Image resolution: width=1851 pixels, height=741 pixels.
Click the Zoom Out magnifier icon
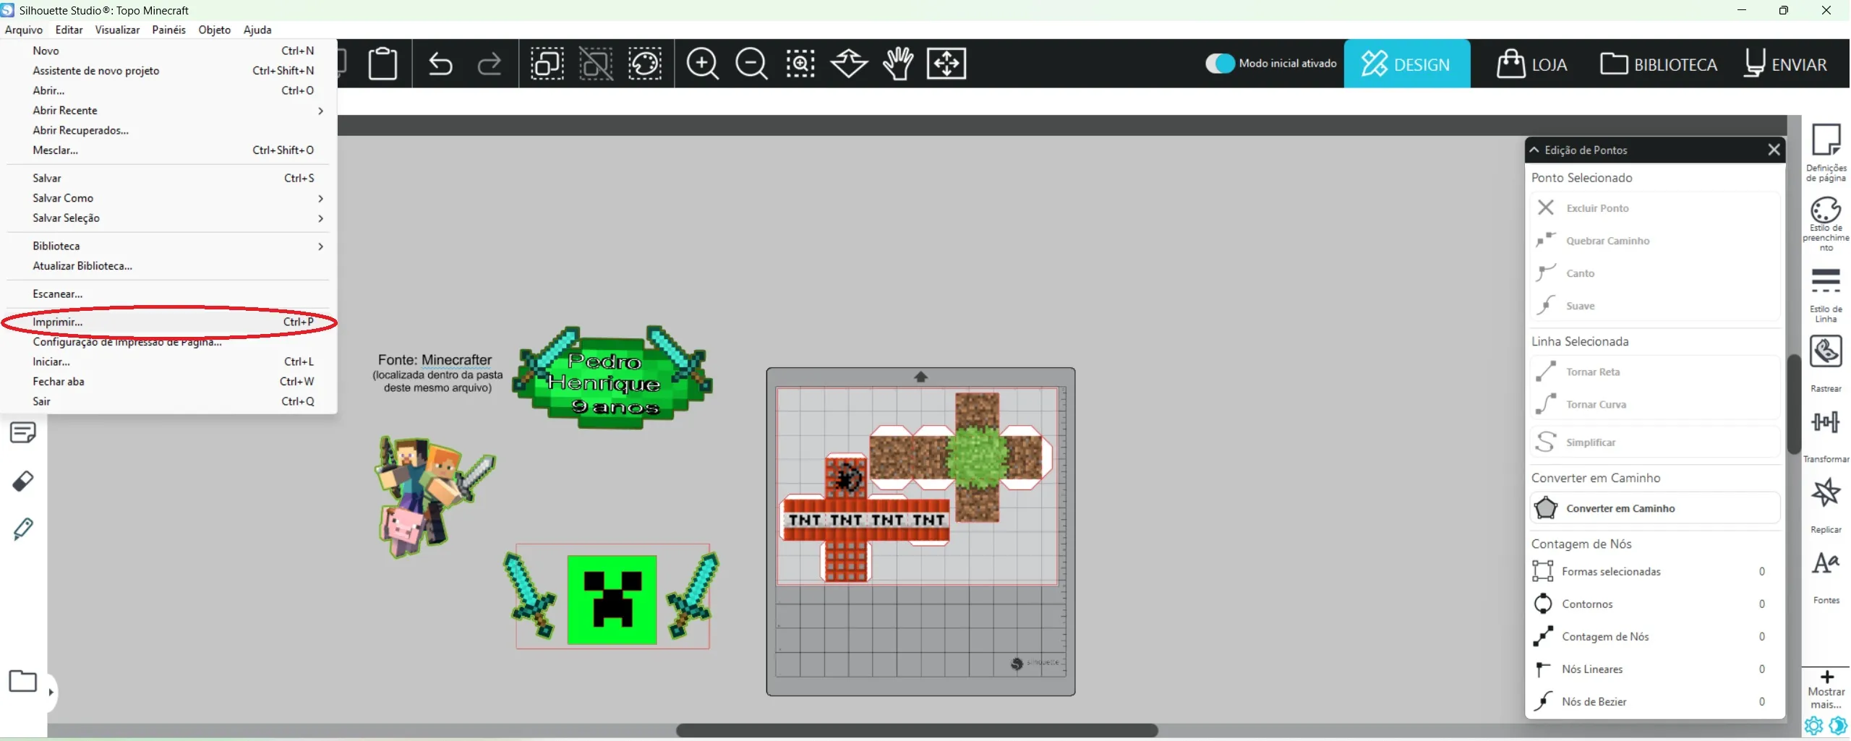tap(751, 64)
